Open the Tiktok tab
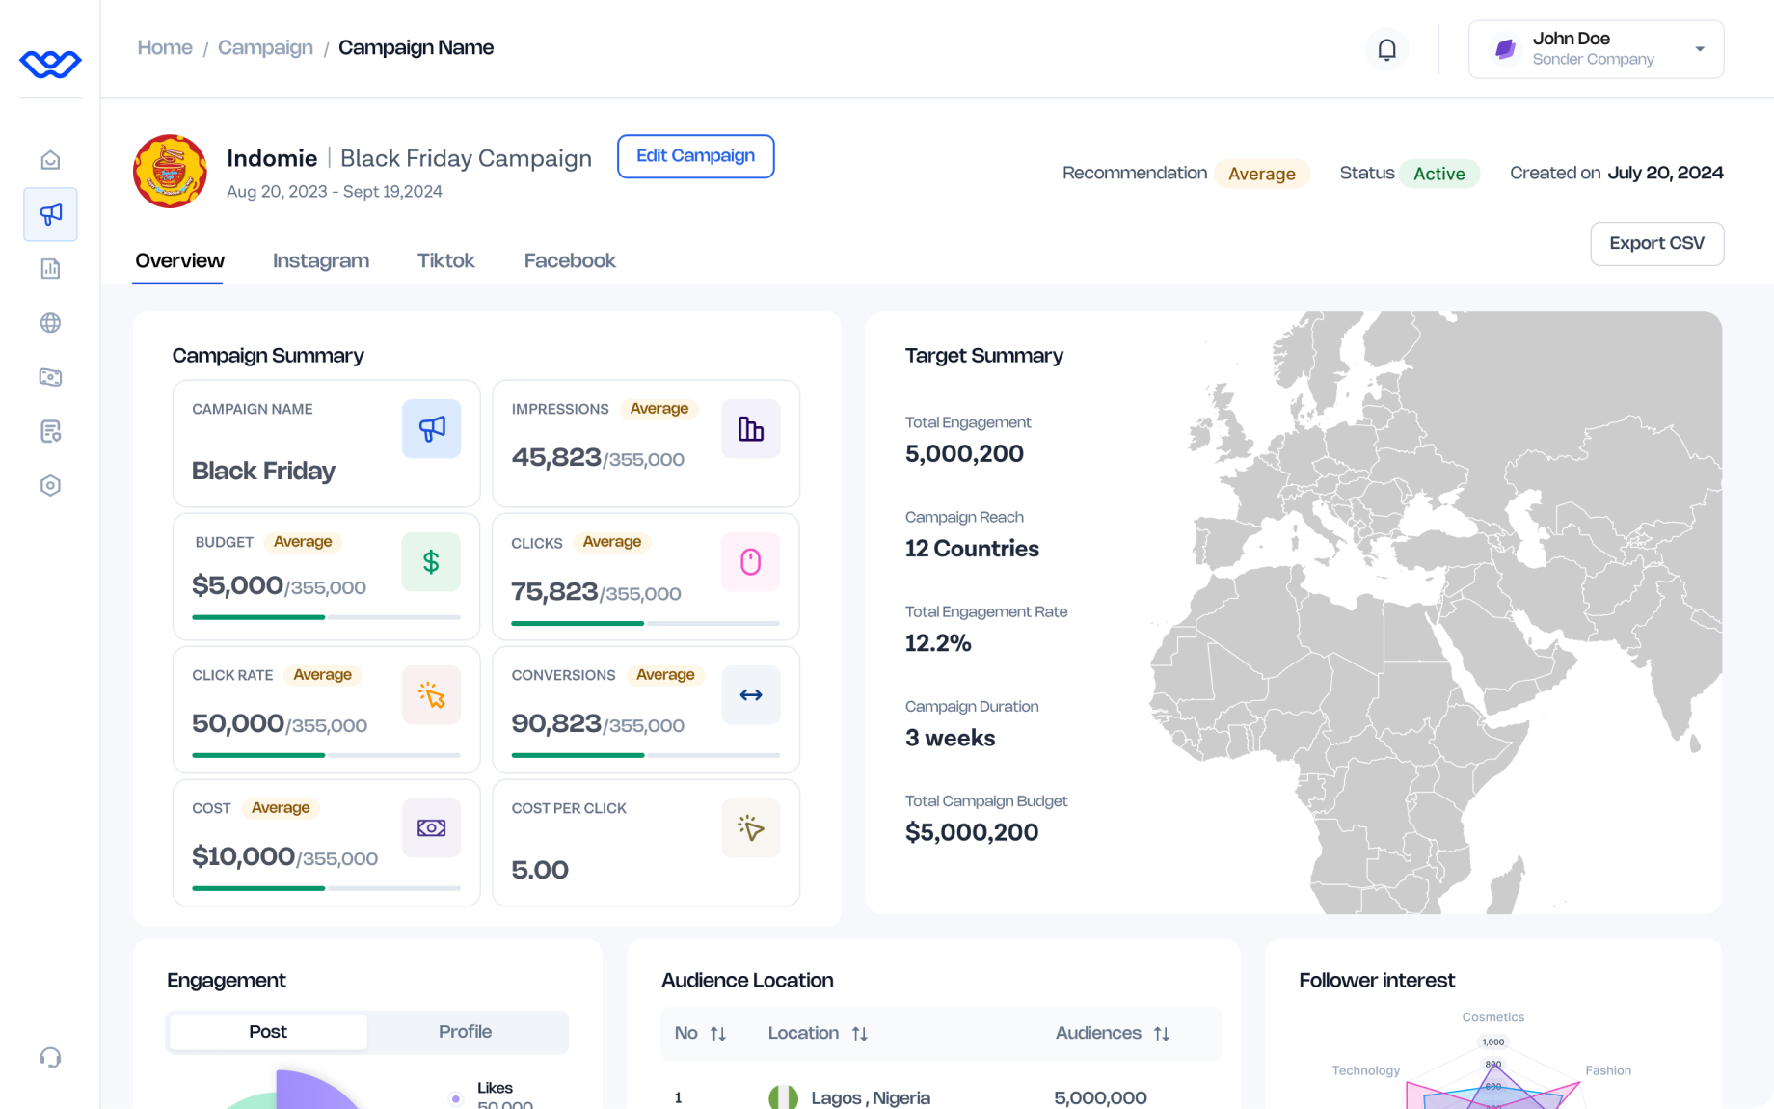Viewport: 1774px width, 1109px height. coord(445,260)
